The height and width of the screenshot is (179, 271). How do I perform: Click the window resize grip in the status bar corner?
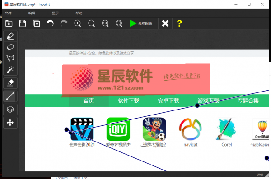coord(267,174)
